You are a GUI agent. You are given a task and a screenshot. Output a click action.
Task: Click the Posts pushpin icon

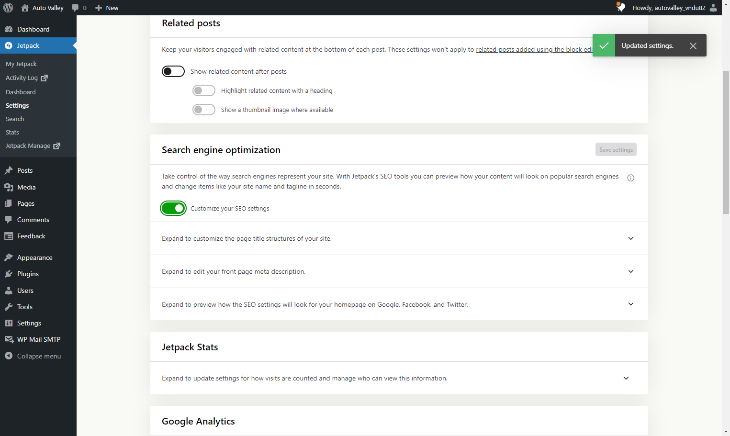(9, 170)
